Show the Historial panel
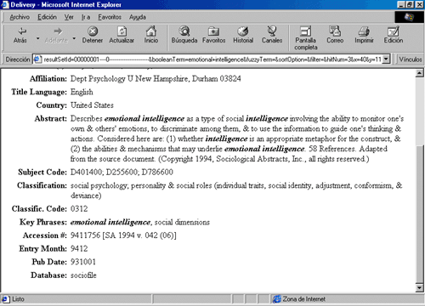 (x=243, y=35)
